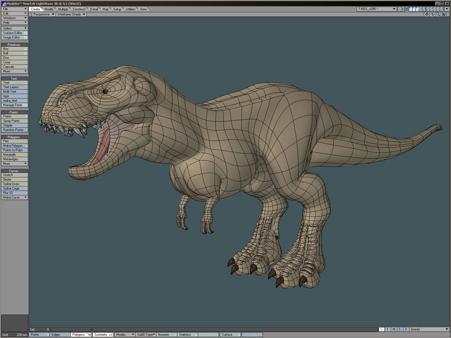This screenshot has width=451, height=338.
Task: Click the viewport rotate icon
Action: (432, 15)
